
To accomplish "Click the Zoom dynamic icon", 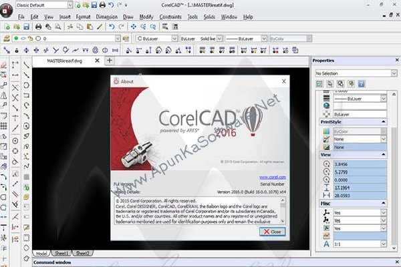I will (143, 27).
